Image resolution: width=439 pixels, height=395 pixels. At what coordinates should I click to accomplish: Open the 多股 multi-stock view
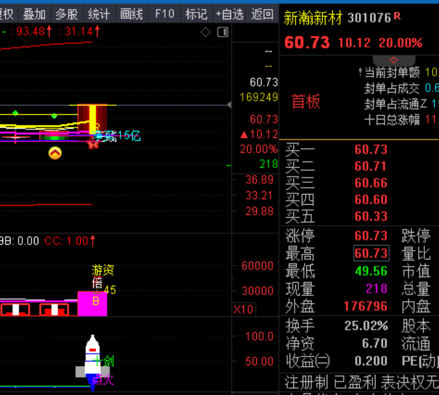67,14
